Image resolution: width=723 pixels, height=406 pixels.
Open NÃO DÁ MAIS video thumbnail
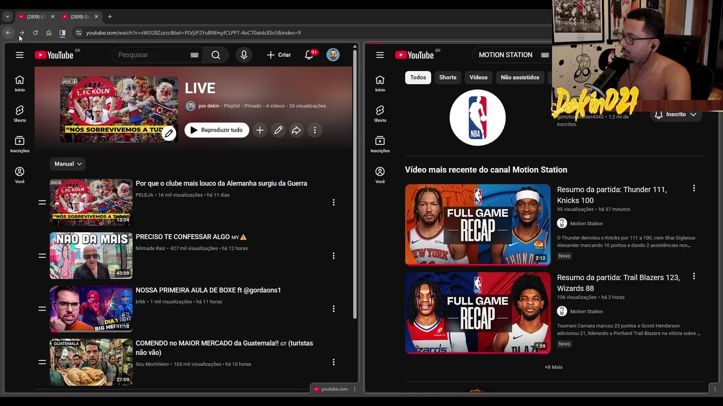pyautogui.click(x=91, y=255)
